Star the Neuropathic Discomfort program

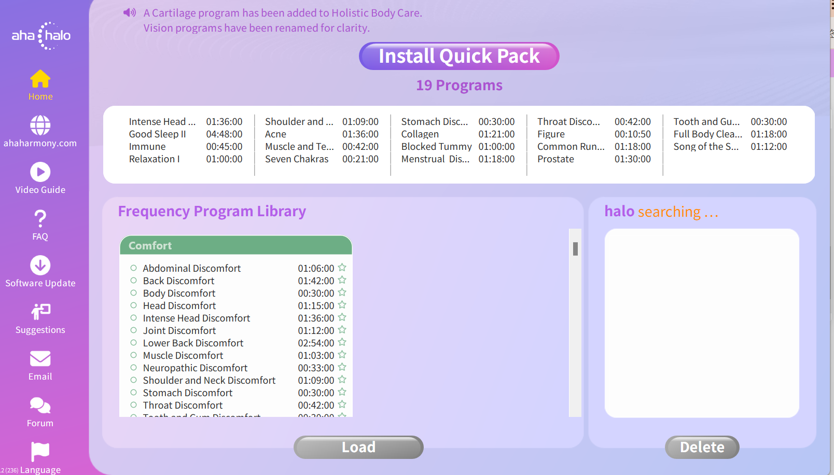(342, 367)
